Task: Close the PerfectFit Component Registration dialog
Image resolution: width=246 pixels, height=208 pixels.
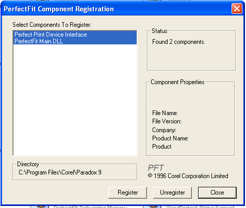Action: click(237, 8)
